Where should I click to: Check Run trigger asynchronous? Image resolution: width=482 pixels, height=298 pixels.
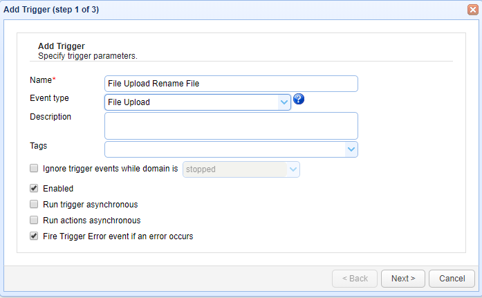tap(34, 205)
